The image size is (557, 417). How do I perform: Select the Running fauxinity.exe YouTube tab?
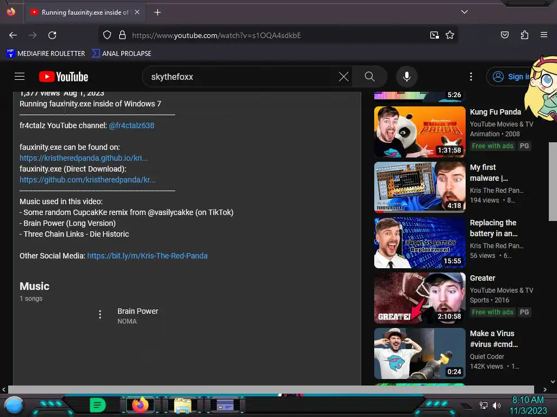(84, 12)
